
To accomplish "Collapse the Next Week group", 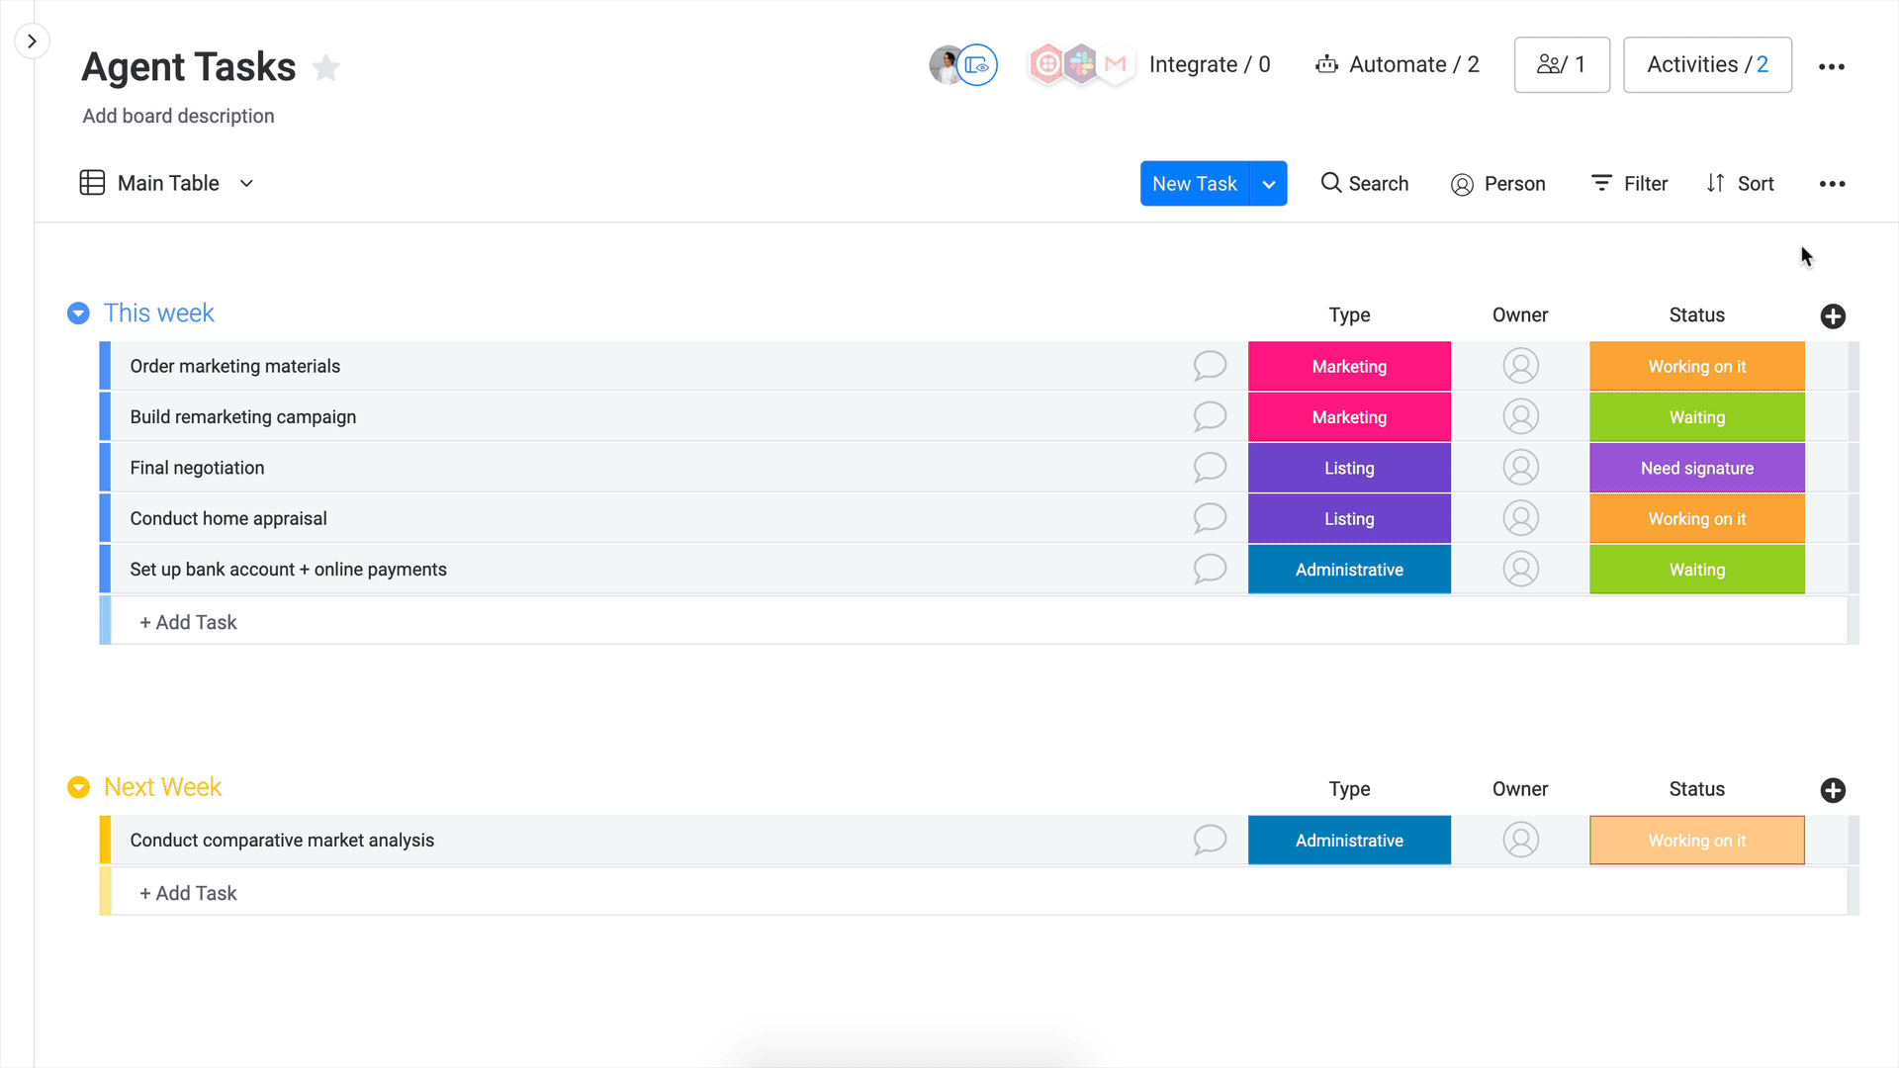I will 78,787.
